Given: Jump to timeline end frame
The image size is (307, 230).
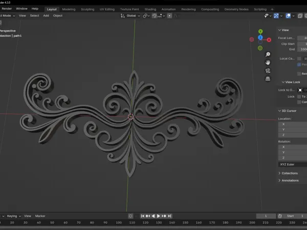Looking at the screenshot, I should [x=169, y=216].
